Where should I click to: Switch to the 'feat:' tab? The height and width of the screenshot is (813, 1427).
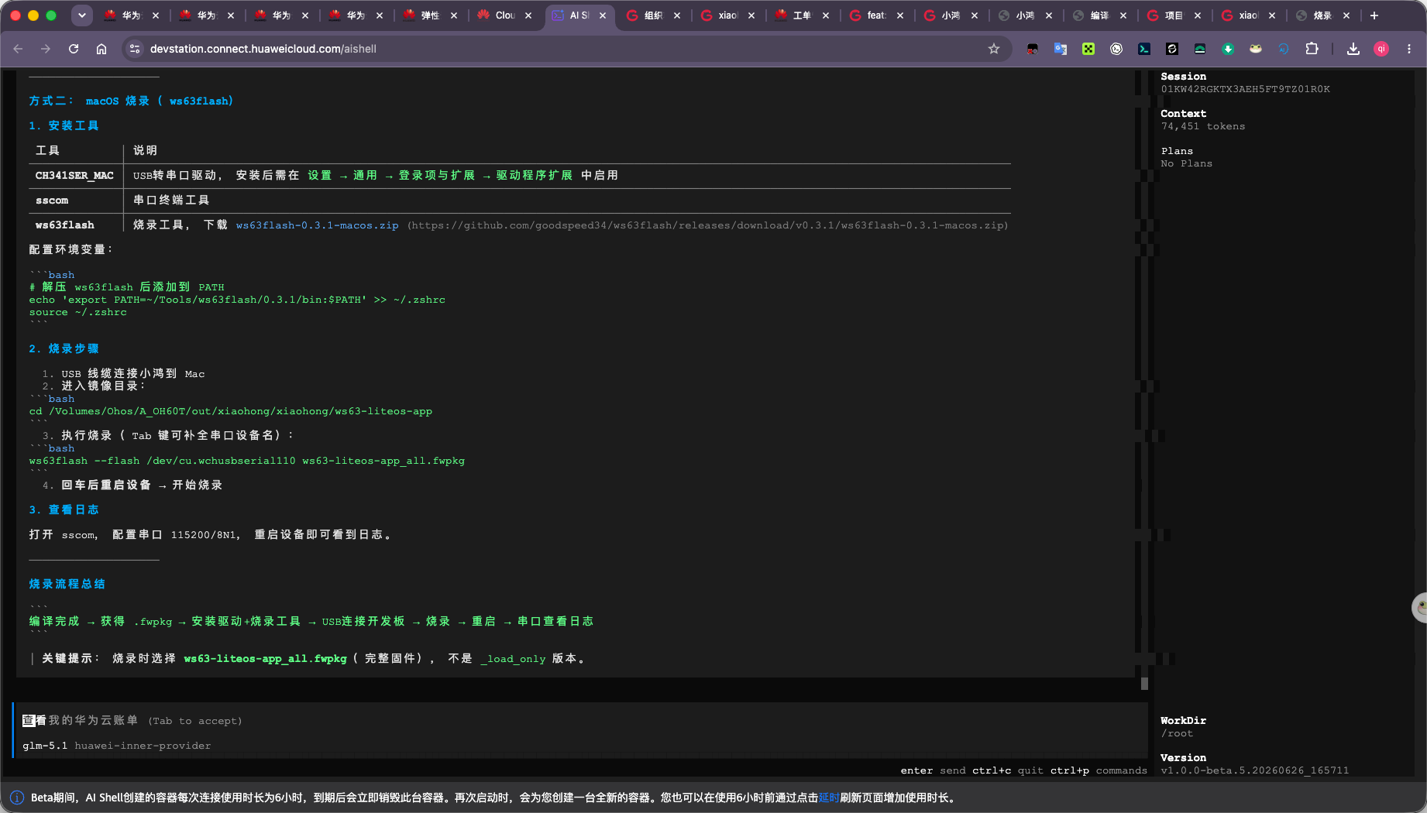click(876, 15)
